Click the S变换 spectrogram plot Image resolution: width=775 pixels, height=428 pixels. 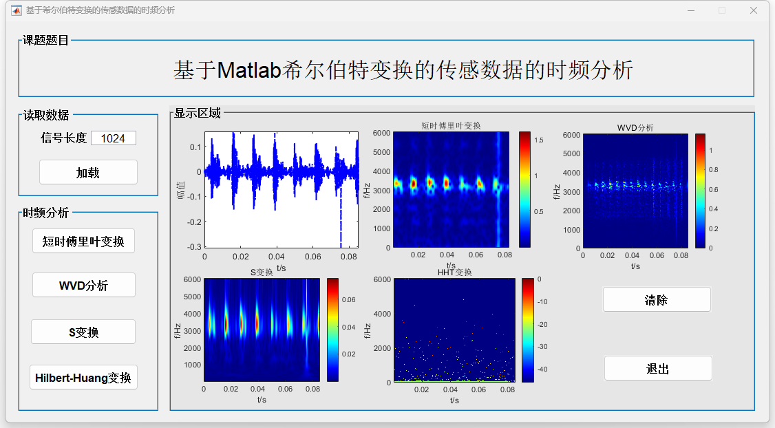(x=262, y=330)
